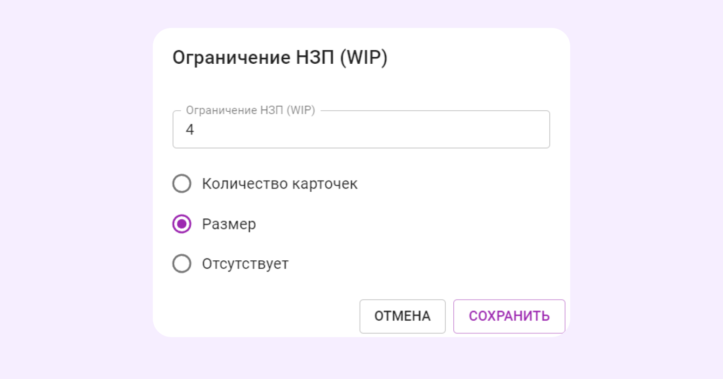
Task: Focus the Ограничение НЗП (WIP) input field
Action: click(x=361, y=129)
